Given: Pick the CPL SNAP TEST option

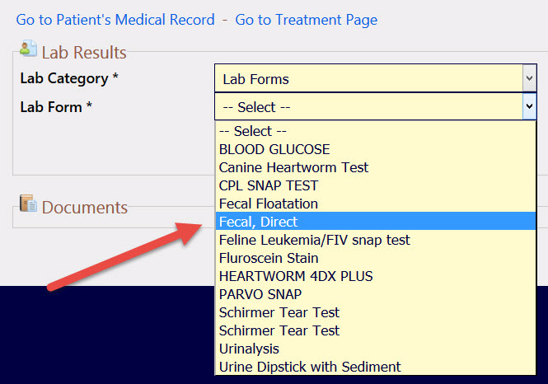Looking at the screenshot, I should pos(375,186).
